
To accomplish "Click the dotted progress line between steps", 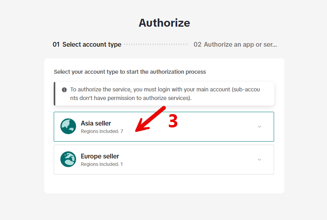I will 156,45.
